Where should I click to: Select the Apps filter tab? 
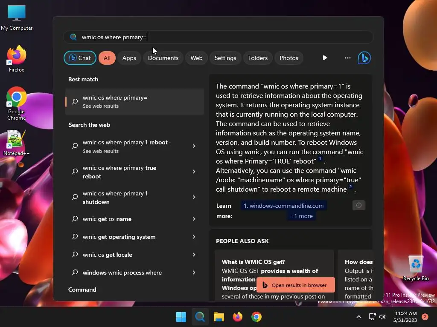pos(129,58)
